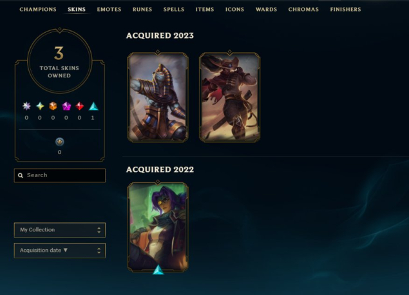This screenshot has width=409, height=295.
Task: Click the orange Legendary rarity gem icon
Action: point(53,106)
